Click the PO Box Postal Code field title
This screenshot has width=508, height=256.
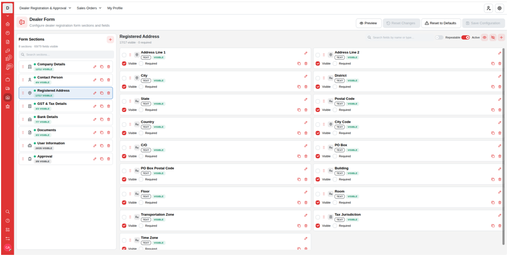pyautogui.click(x=157, y=168)
